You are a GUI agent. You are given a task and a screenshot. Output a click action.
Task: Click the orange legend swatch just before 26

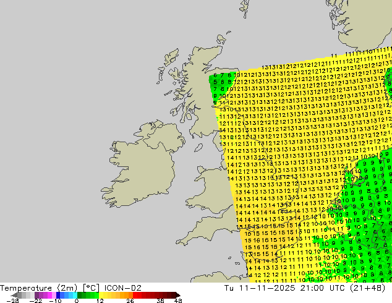click(x=130, y=295)
